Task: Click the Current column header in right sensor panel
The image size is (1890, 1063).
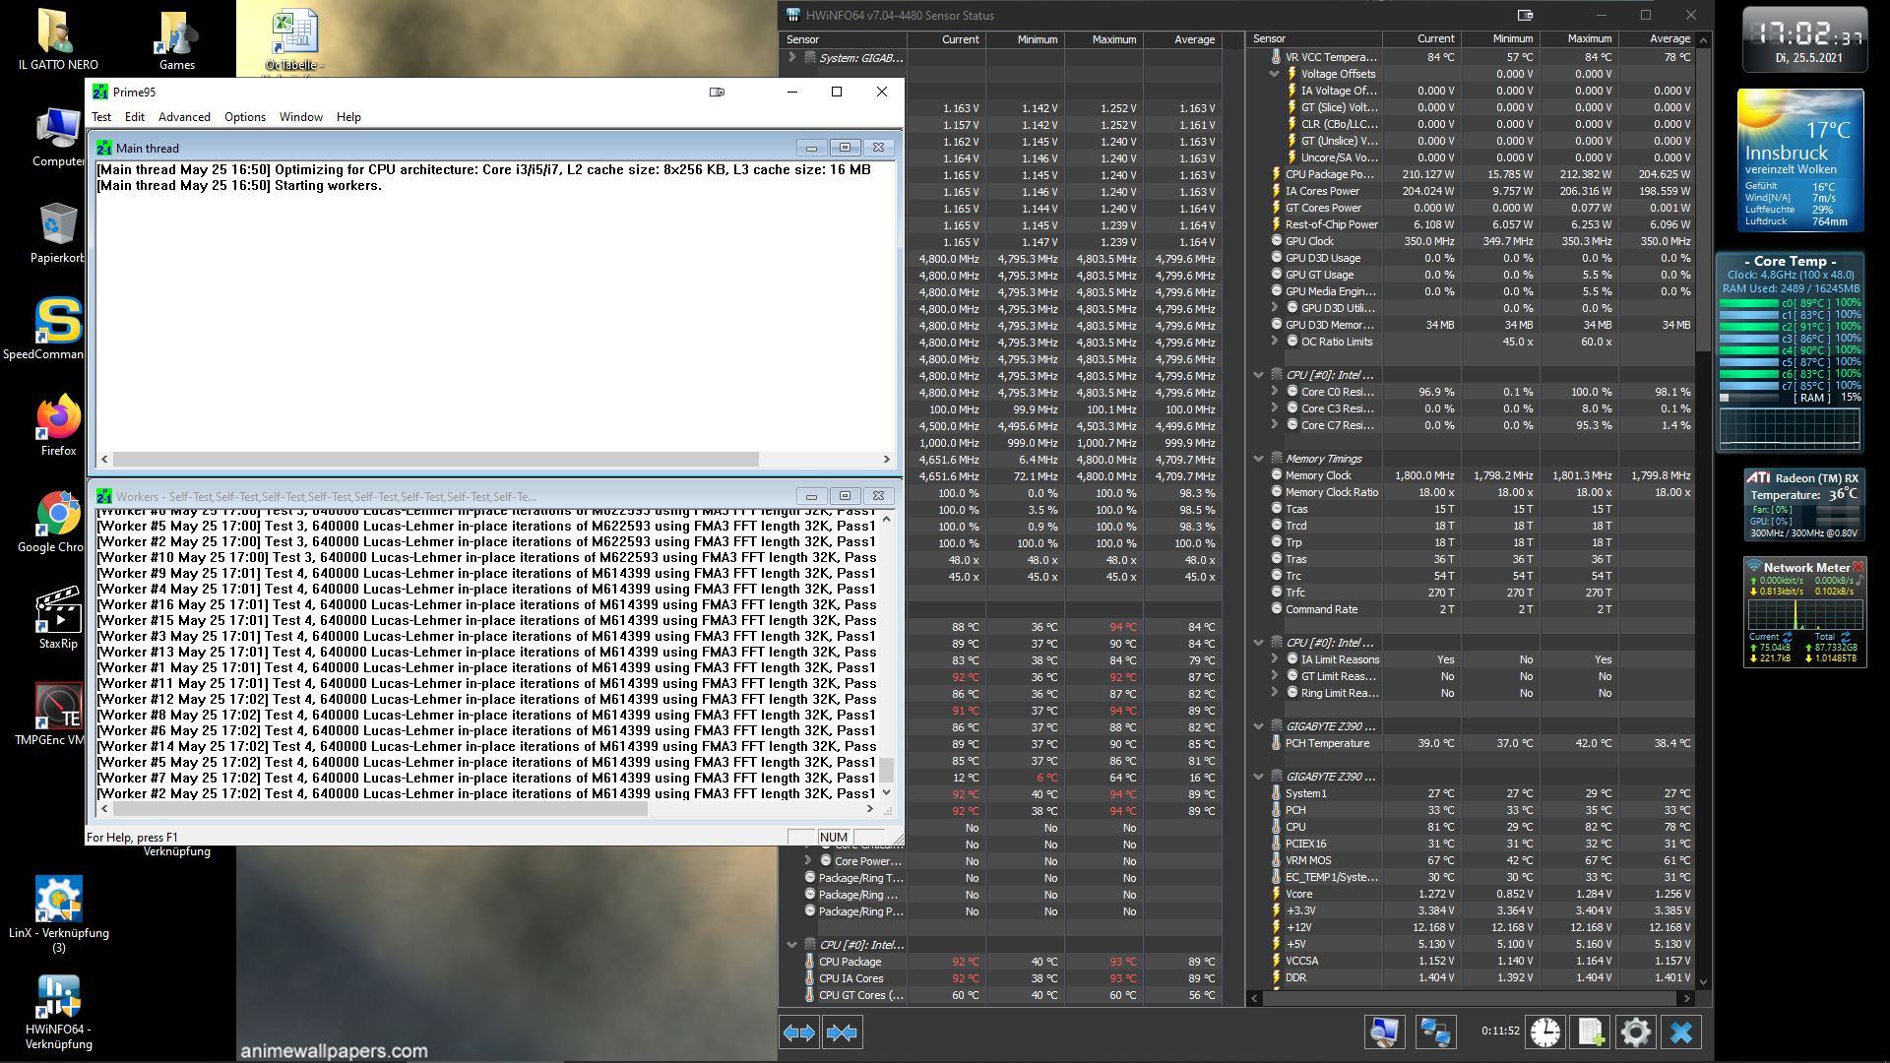Action: click(1421, 38)
